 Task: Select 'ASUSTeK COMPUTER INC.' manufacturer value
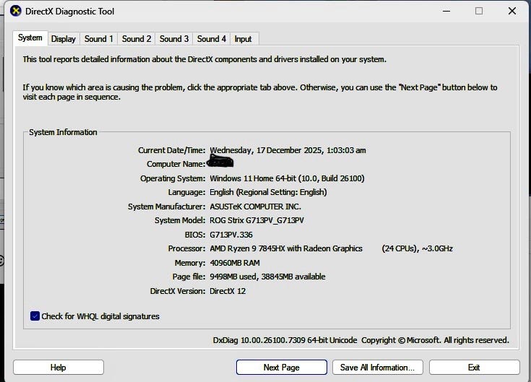255,207
